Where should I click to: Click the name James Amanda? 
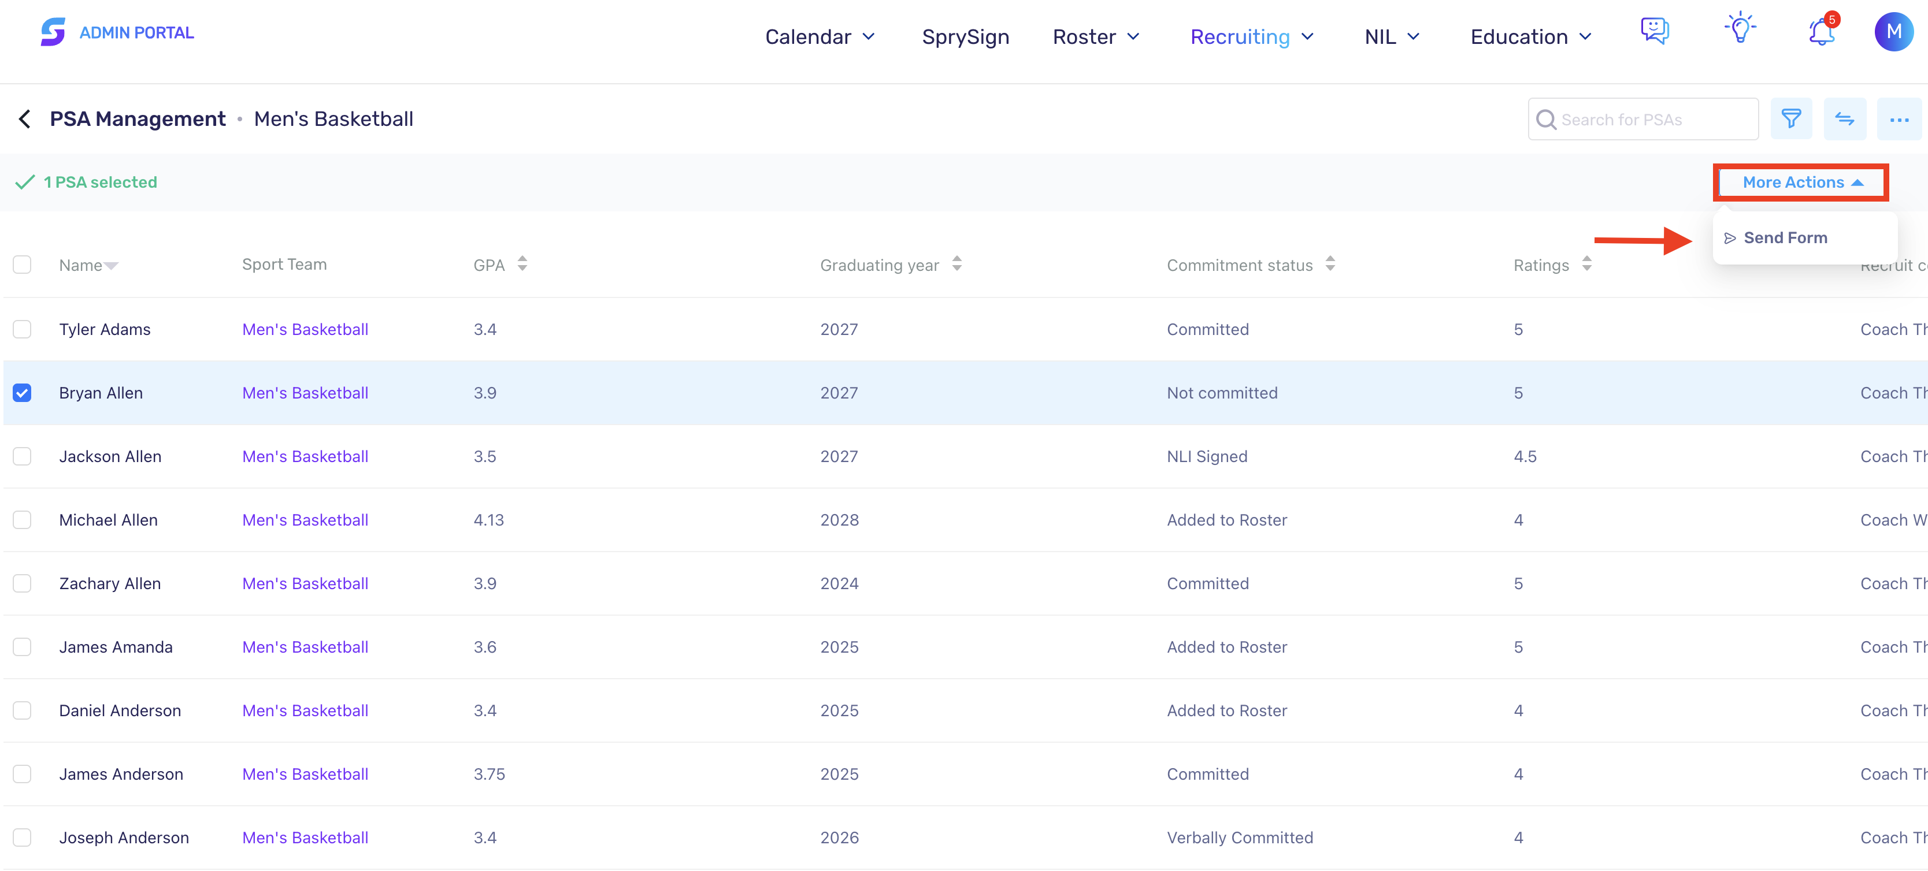116,647
